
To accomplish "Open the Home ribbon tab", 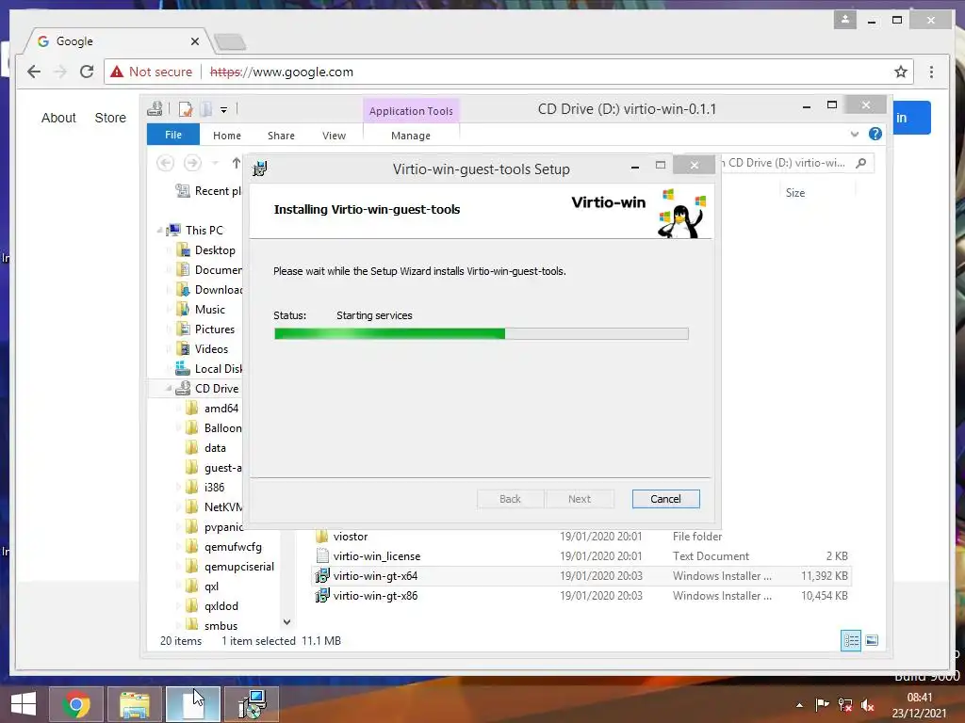I will tap(227, 136).
